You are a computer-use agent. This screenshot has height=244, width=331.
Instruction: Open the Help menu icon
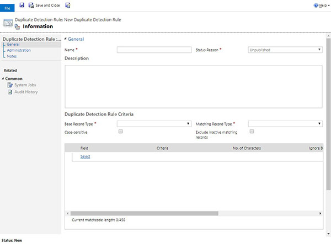pos(316,5)
